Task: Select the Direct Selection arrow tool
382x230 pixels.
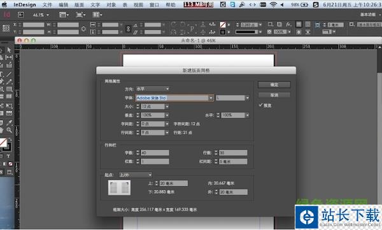Action: tap(9, 50)
